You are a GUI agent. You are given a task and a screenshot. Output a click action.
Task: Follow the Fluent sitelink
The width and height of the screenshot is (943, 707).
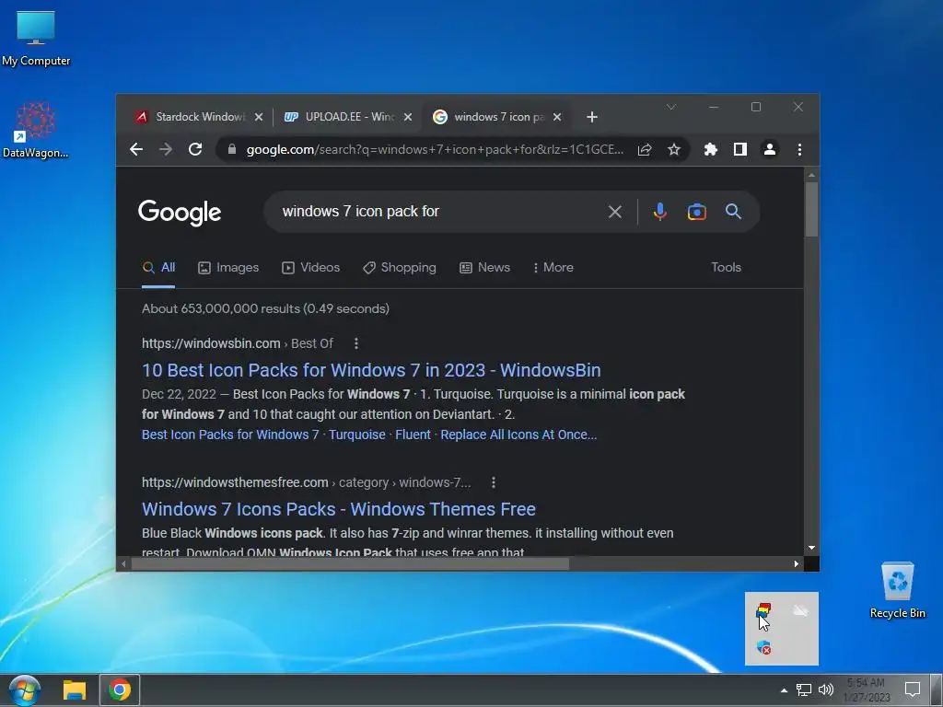[413, 435]
